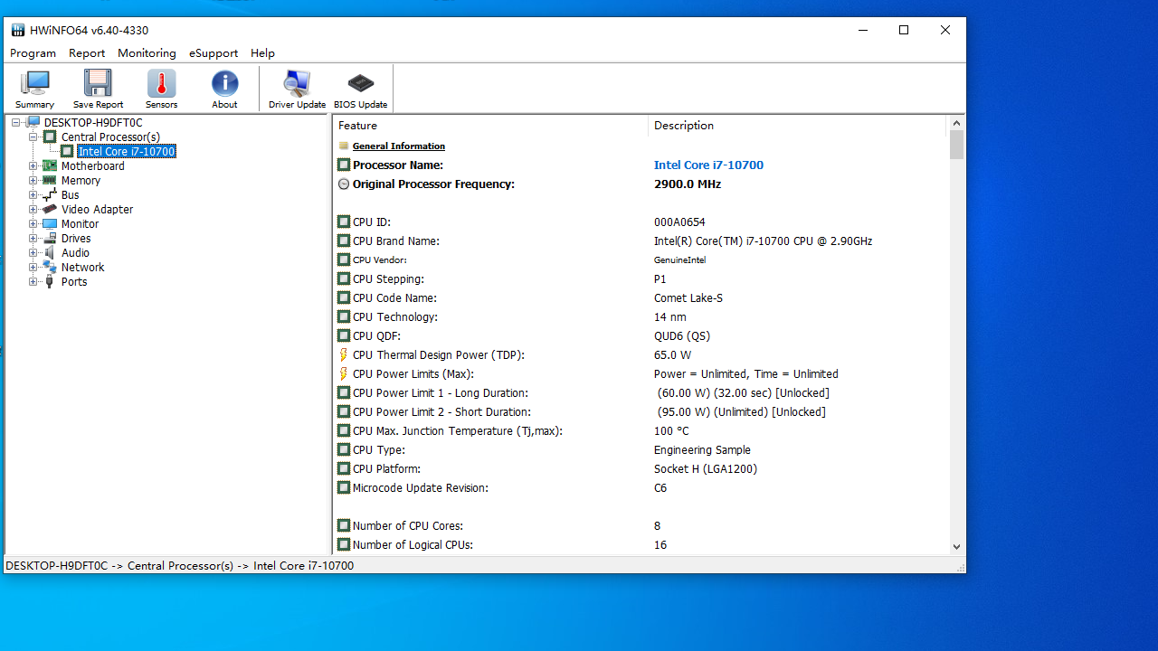Expand the Memory tree node

click(x=33, y=181)
